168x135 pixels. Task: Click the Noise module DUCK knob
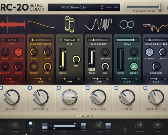coord(18,66)
